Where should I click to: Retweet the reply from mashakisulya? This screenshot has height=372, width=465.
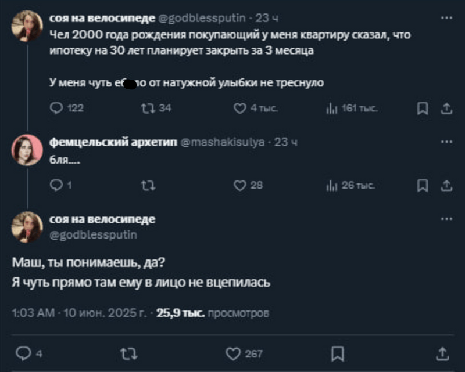(147, 185)
